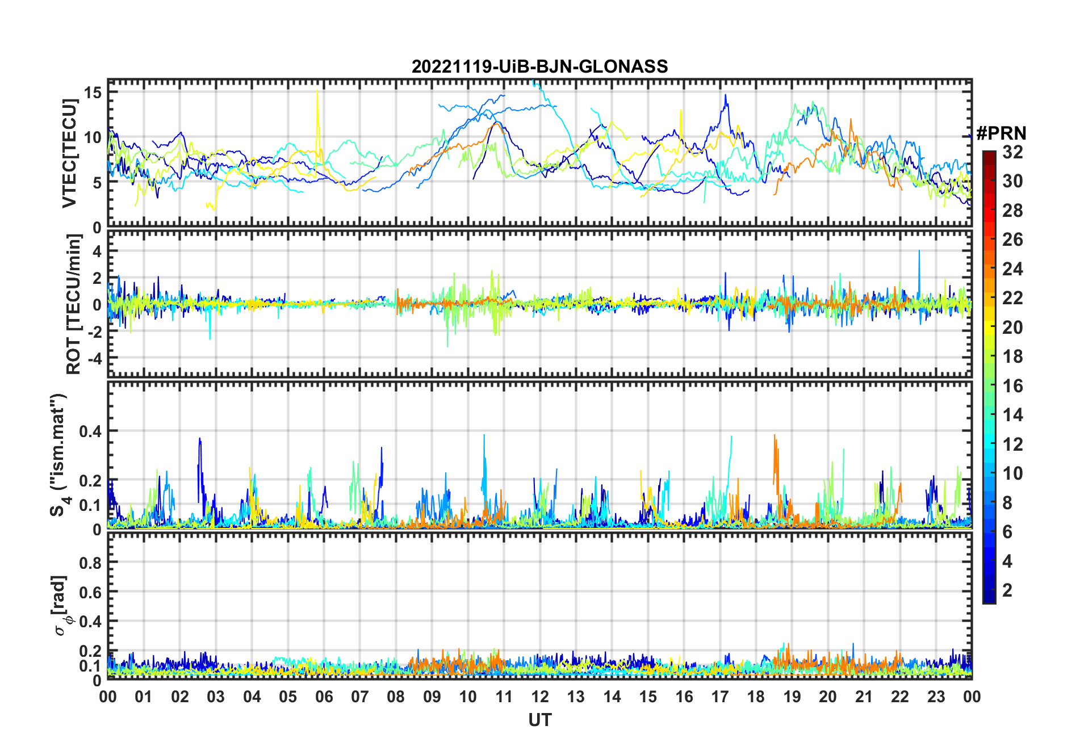Click the dark blue colorbar segment near 2
1080x755 pixels.
click(989, 590)
